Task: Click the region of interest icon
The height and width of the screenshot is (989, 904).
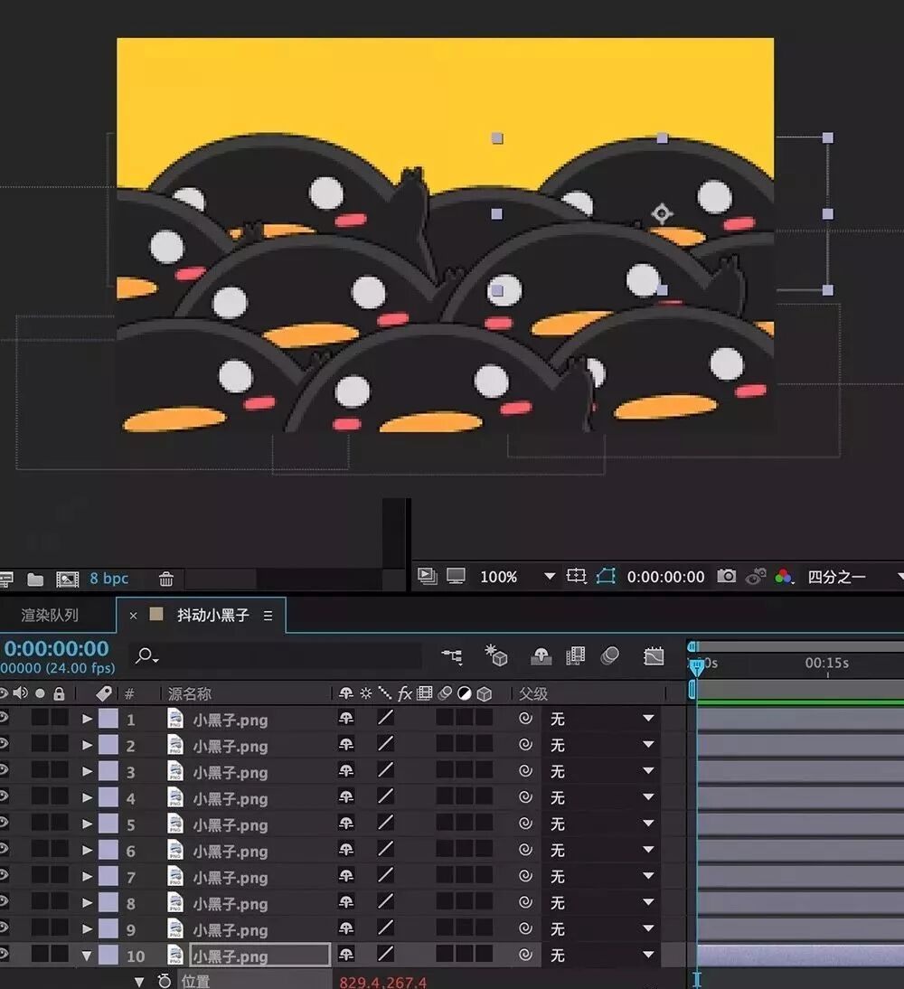Action: click(576, 576)
